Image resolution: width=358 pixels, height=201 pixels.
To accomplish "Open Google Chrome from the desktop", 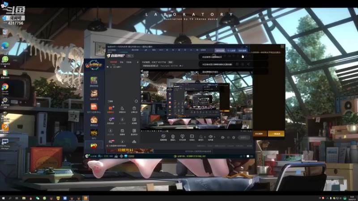I will 5,89.
